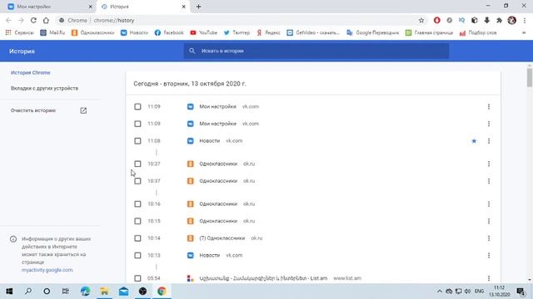Open the YouTube bookmark
This screenshot has height=299, width=533.
(x=203, y=32)
